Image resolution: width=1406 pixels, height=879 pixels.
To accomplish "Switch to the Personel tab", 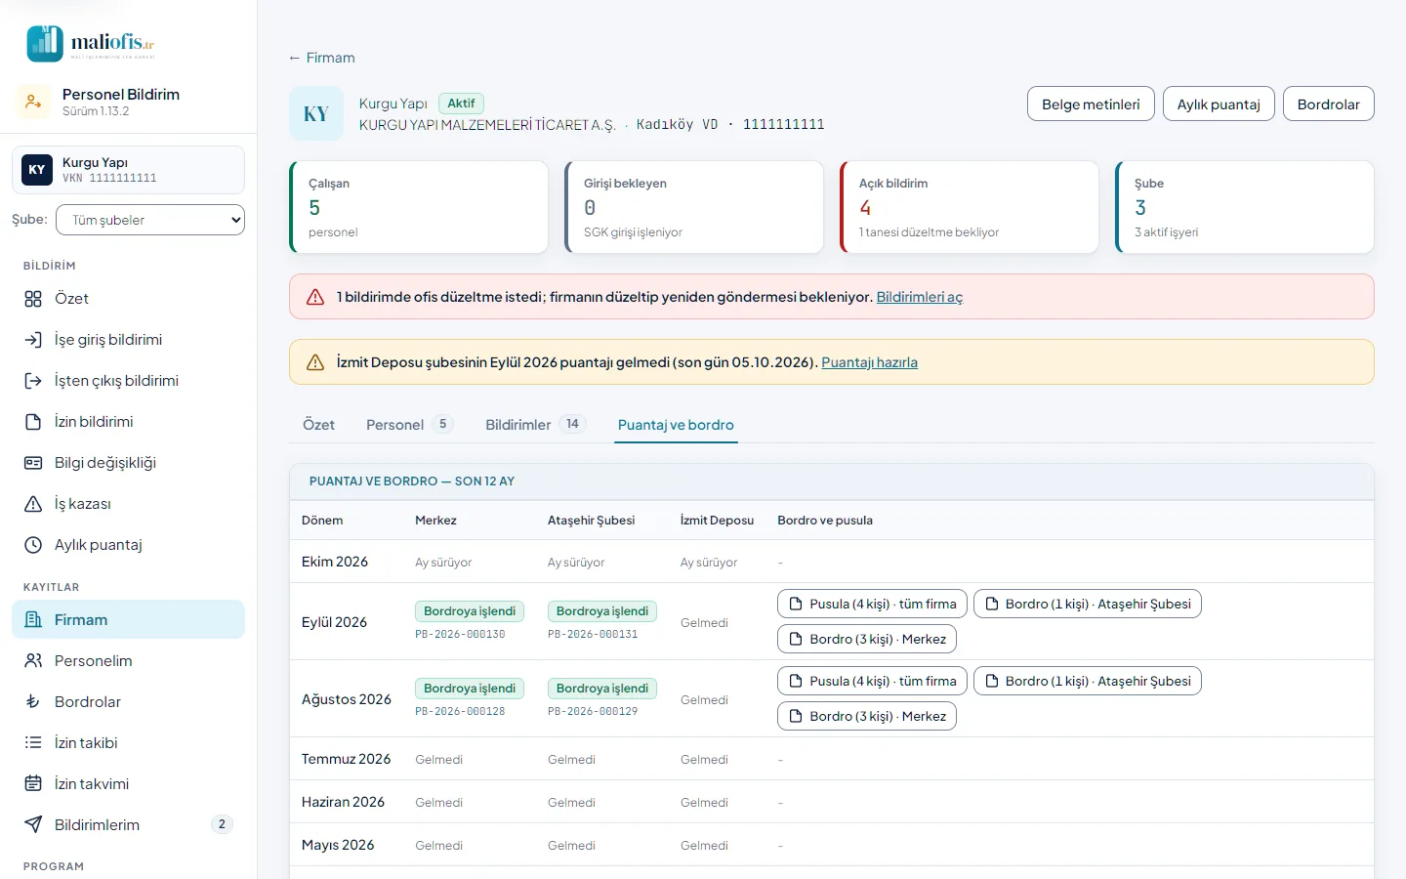I will (408, 425).
